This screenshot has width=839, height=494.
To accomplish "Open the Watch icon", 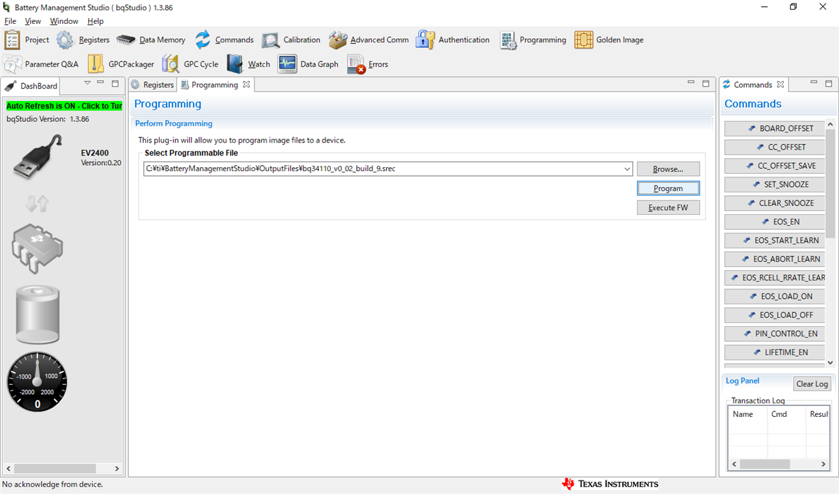I will [x=235, y=64].
